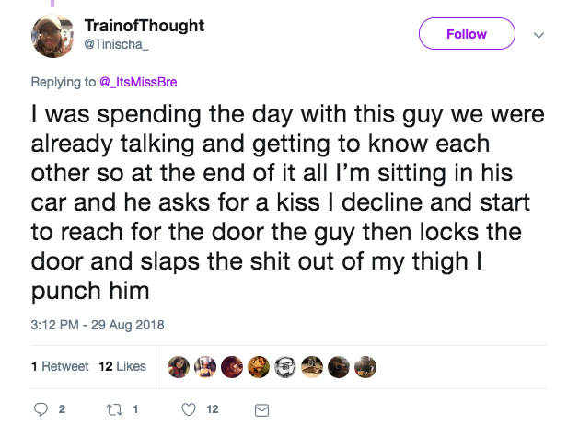Image resolution: width=579 pixels, height=437 pixels.
Task: Click the @Tinischa_ handle
Action: click(x=116, y=44)
